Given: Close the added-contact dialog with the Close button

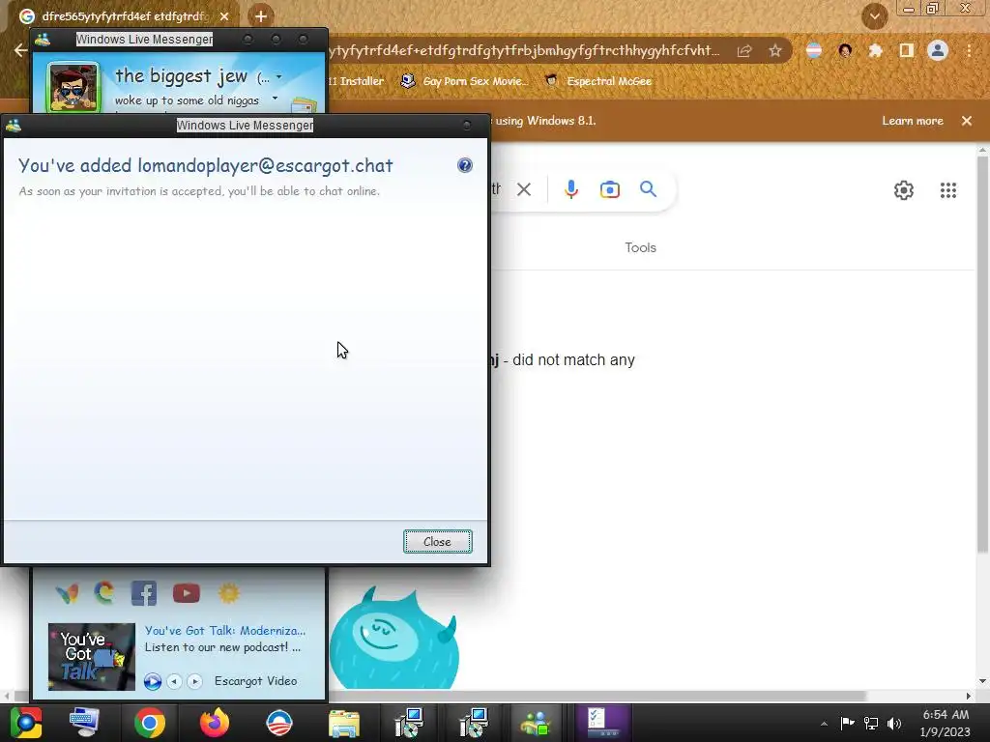Looking at the screenshot, I should point(438,541).
